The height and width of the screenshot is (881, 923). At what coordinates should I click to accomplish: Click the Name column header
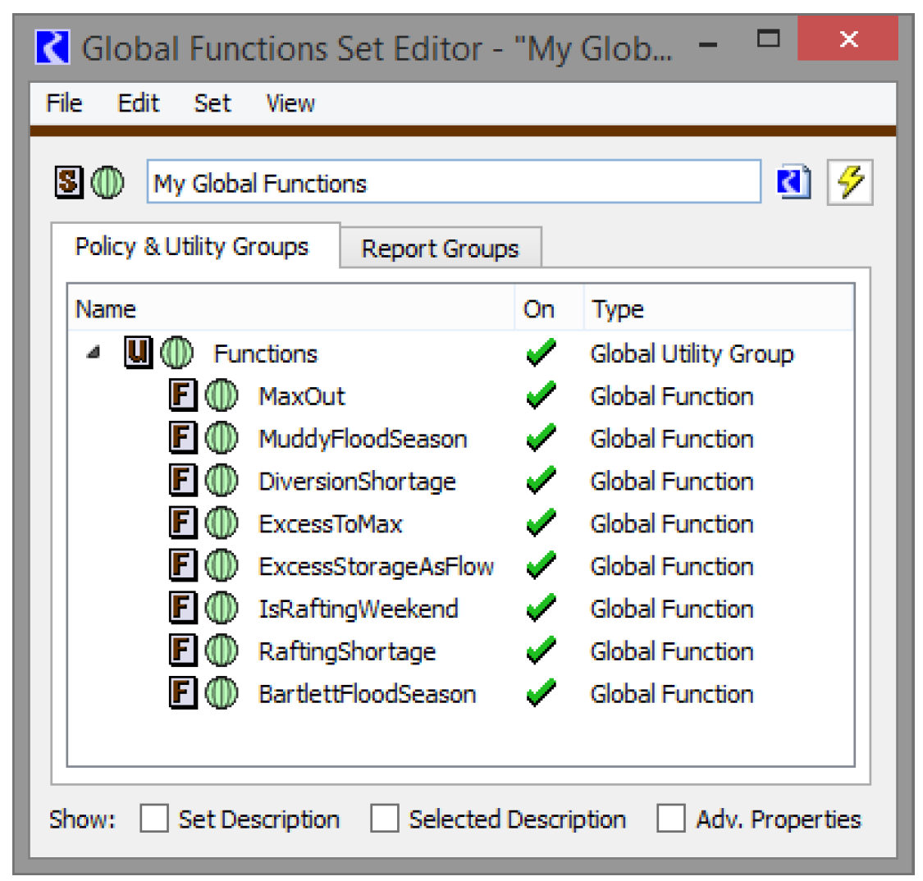click(107, 309)
